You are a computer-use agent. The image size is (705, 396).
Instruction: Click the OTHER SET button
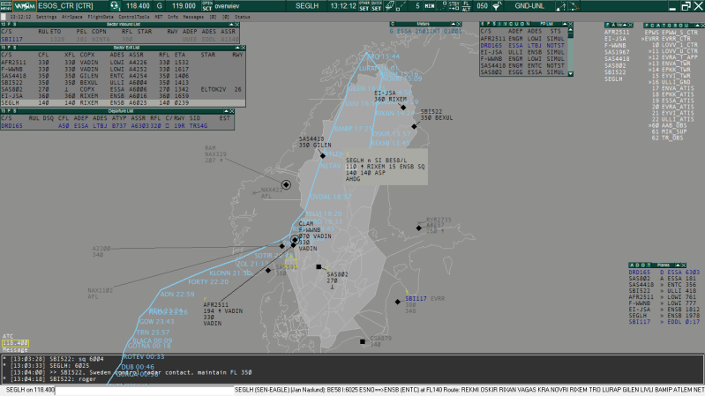coord(364,5)
